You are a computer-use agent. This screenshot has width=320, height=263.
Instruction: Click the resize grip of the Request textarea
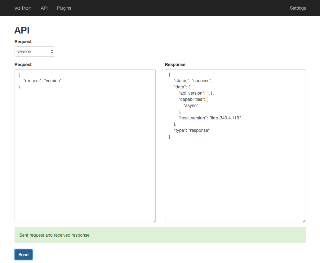(x=154, y=220)
